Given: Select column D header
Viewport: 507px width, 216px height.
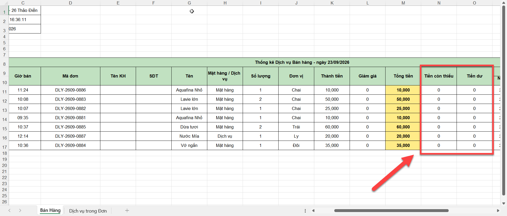Looking at the screenshot, I should pos(71,3).
